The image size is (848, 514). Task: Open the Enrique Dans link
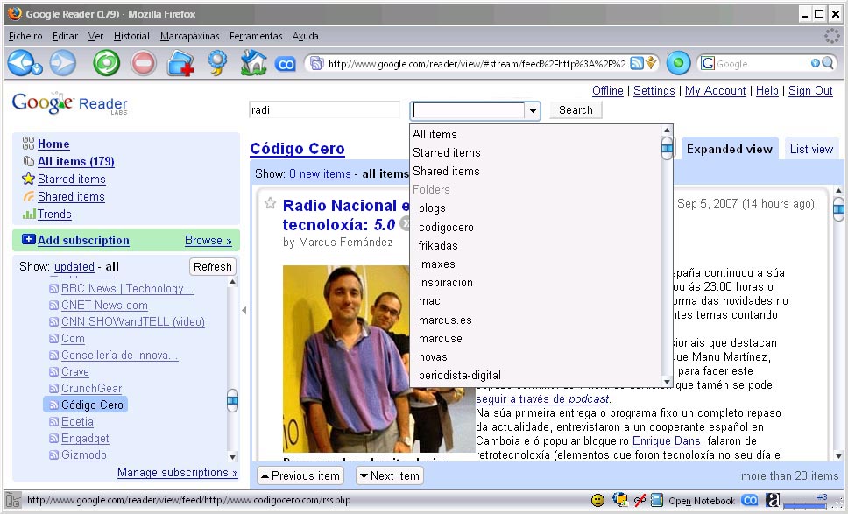click(x=667, y=441)
